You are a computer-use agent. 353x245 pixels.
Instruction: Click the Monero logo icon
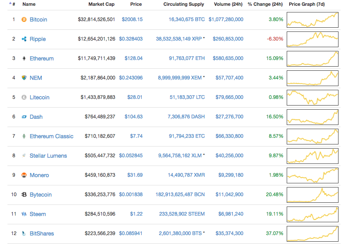point(24,175)
